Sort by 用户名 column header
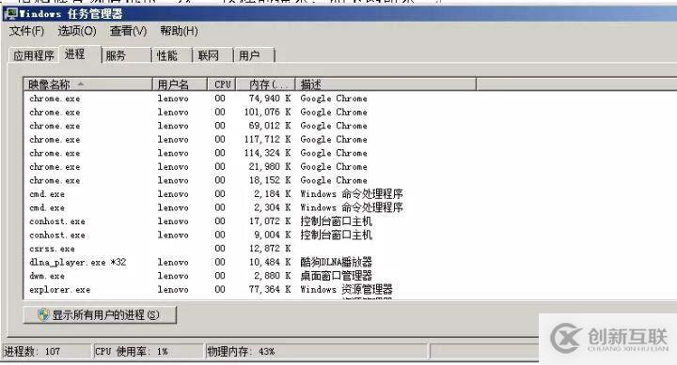The image size is (677, 365). point(180,84)
